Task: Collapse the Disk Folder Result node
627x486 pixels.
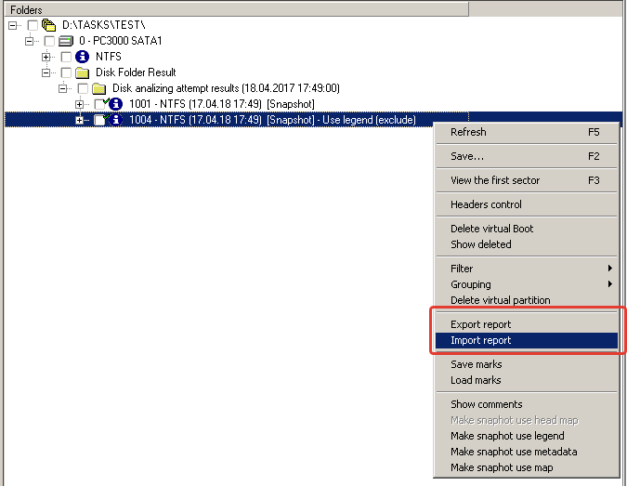Action: pos(46,72)
